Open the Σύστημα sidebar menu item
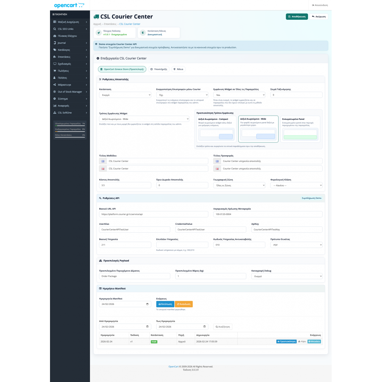The image size is (382, 382). [70, 99]
